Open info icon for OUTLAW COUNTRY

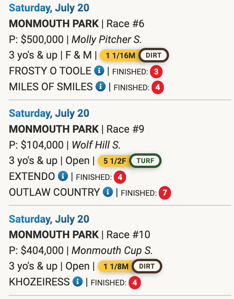point(108,192)
